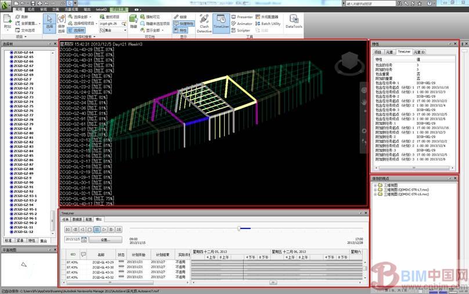Expand the QDMXC-STR-L6.nwc viewpoint folder
Image resolution: width=469 pixels, height=294 pixels.
click(375, 194)
